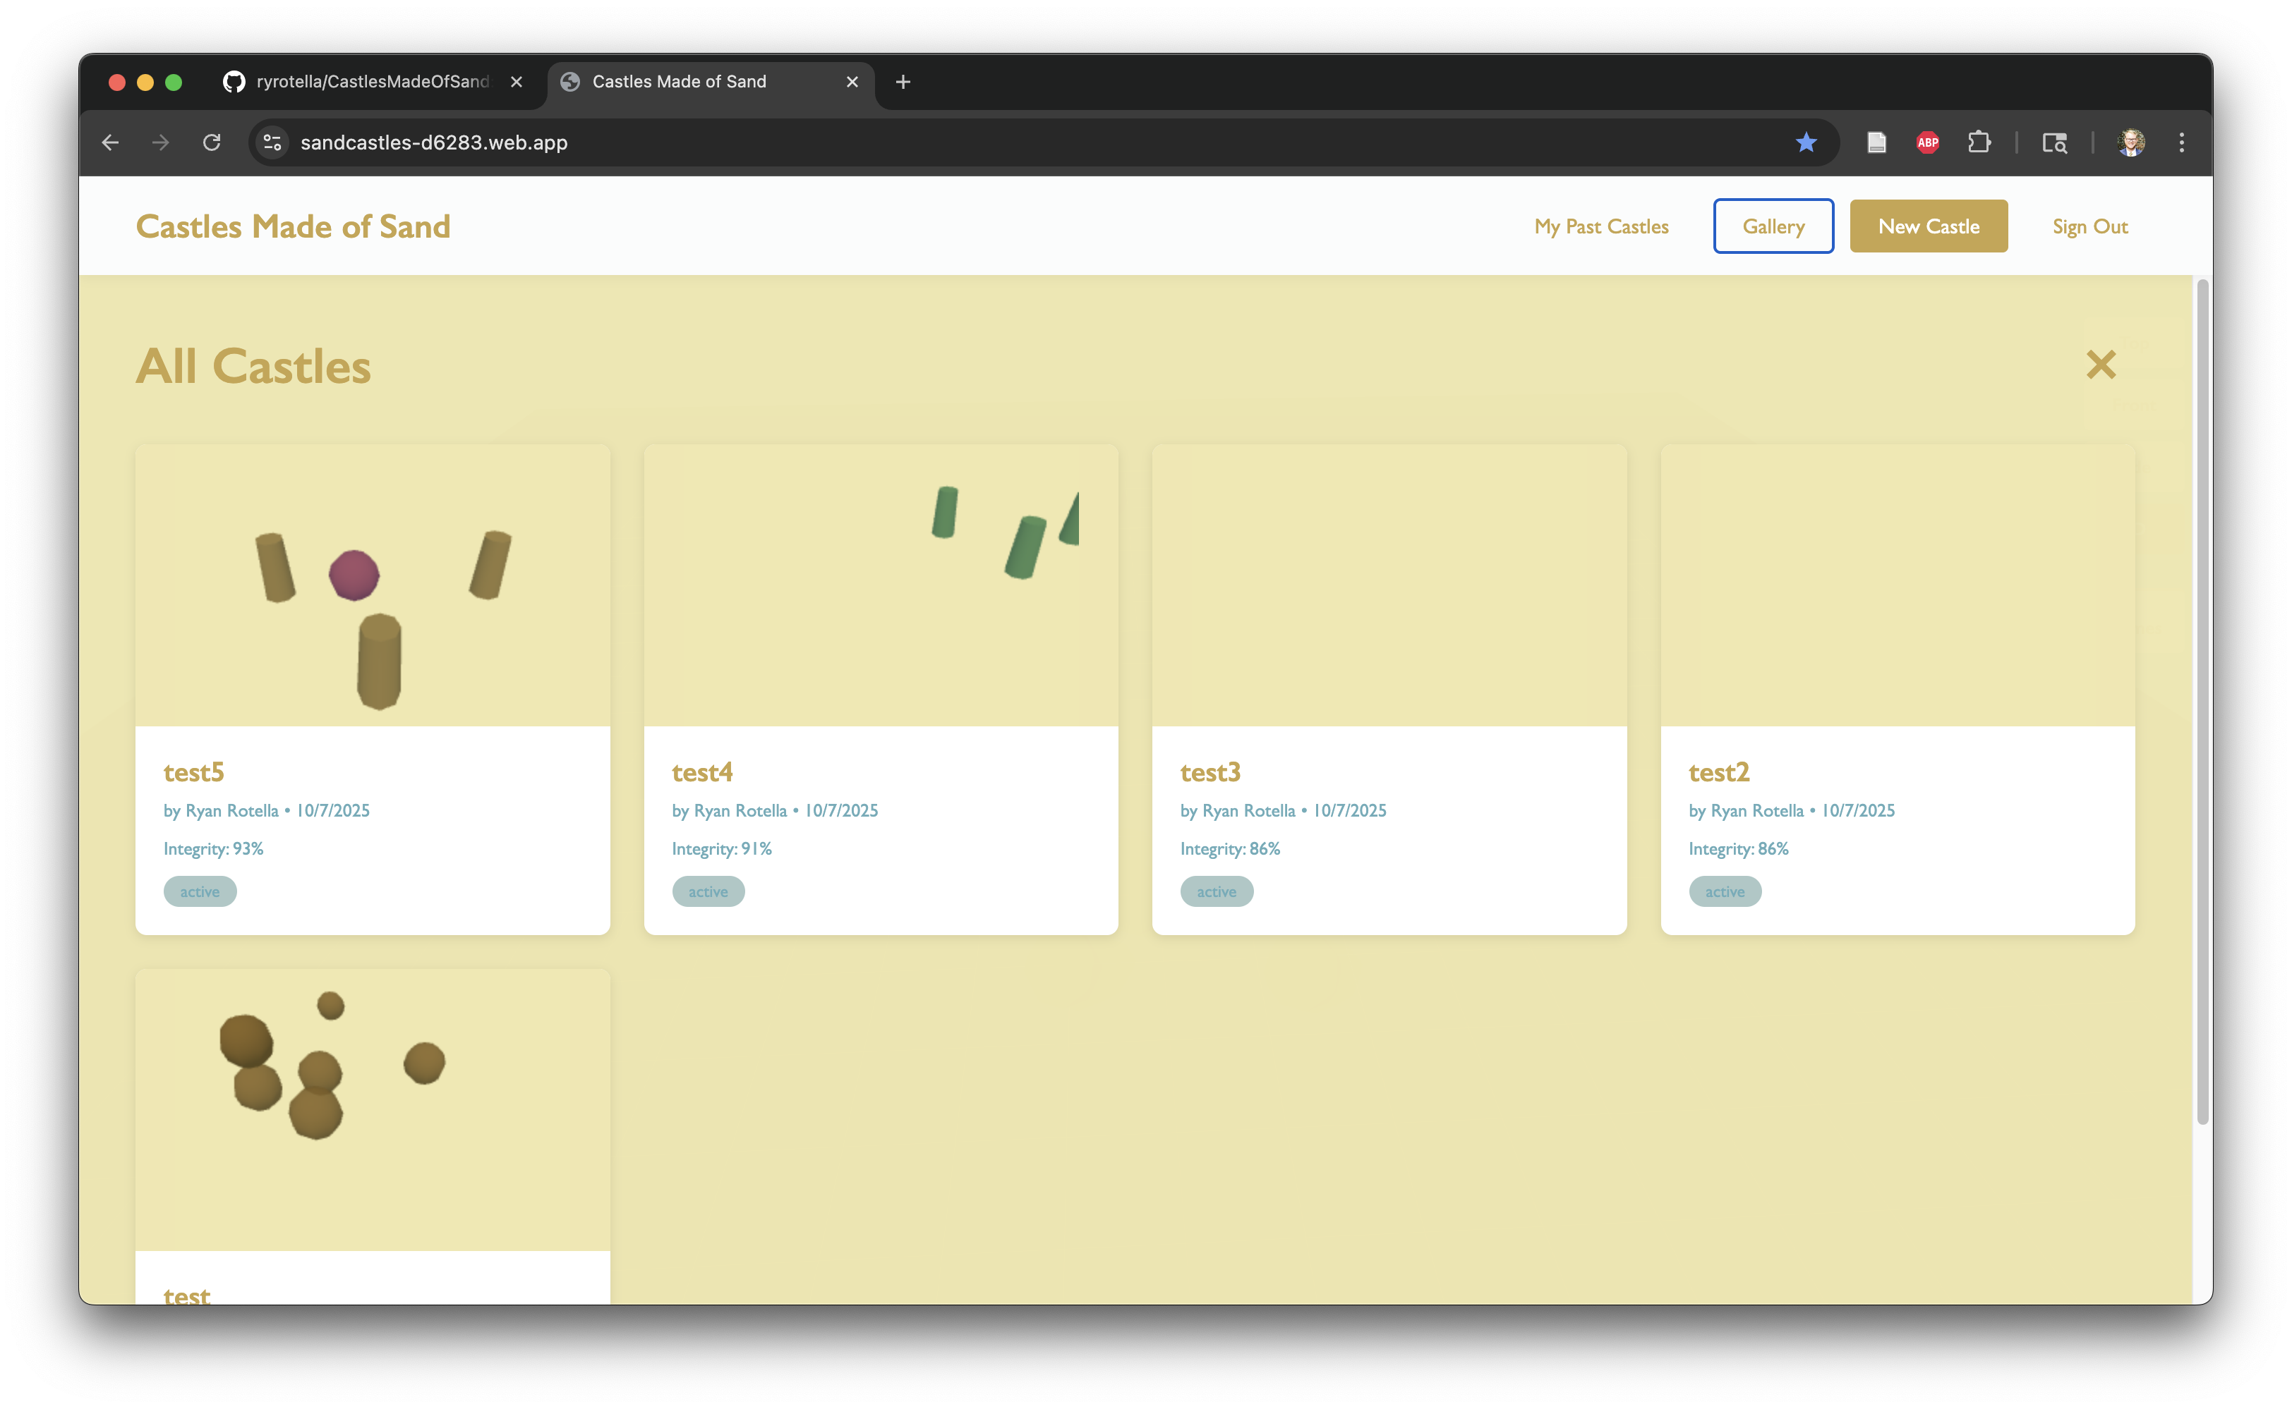Open the tab search icon in the toolbar

pos(2054,142)
